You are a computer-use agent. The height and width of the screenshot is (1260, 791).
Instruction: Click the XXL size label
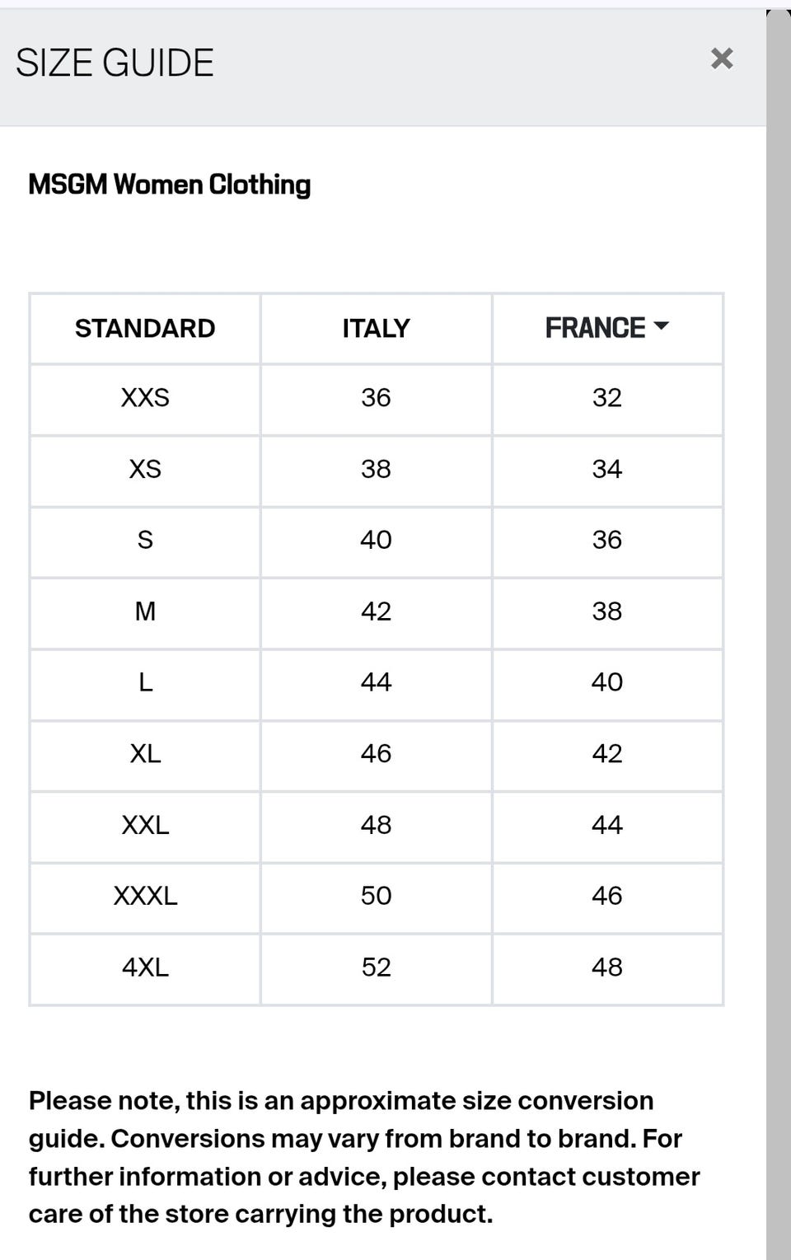coord(145,825)
